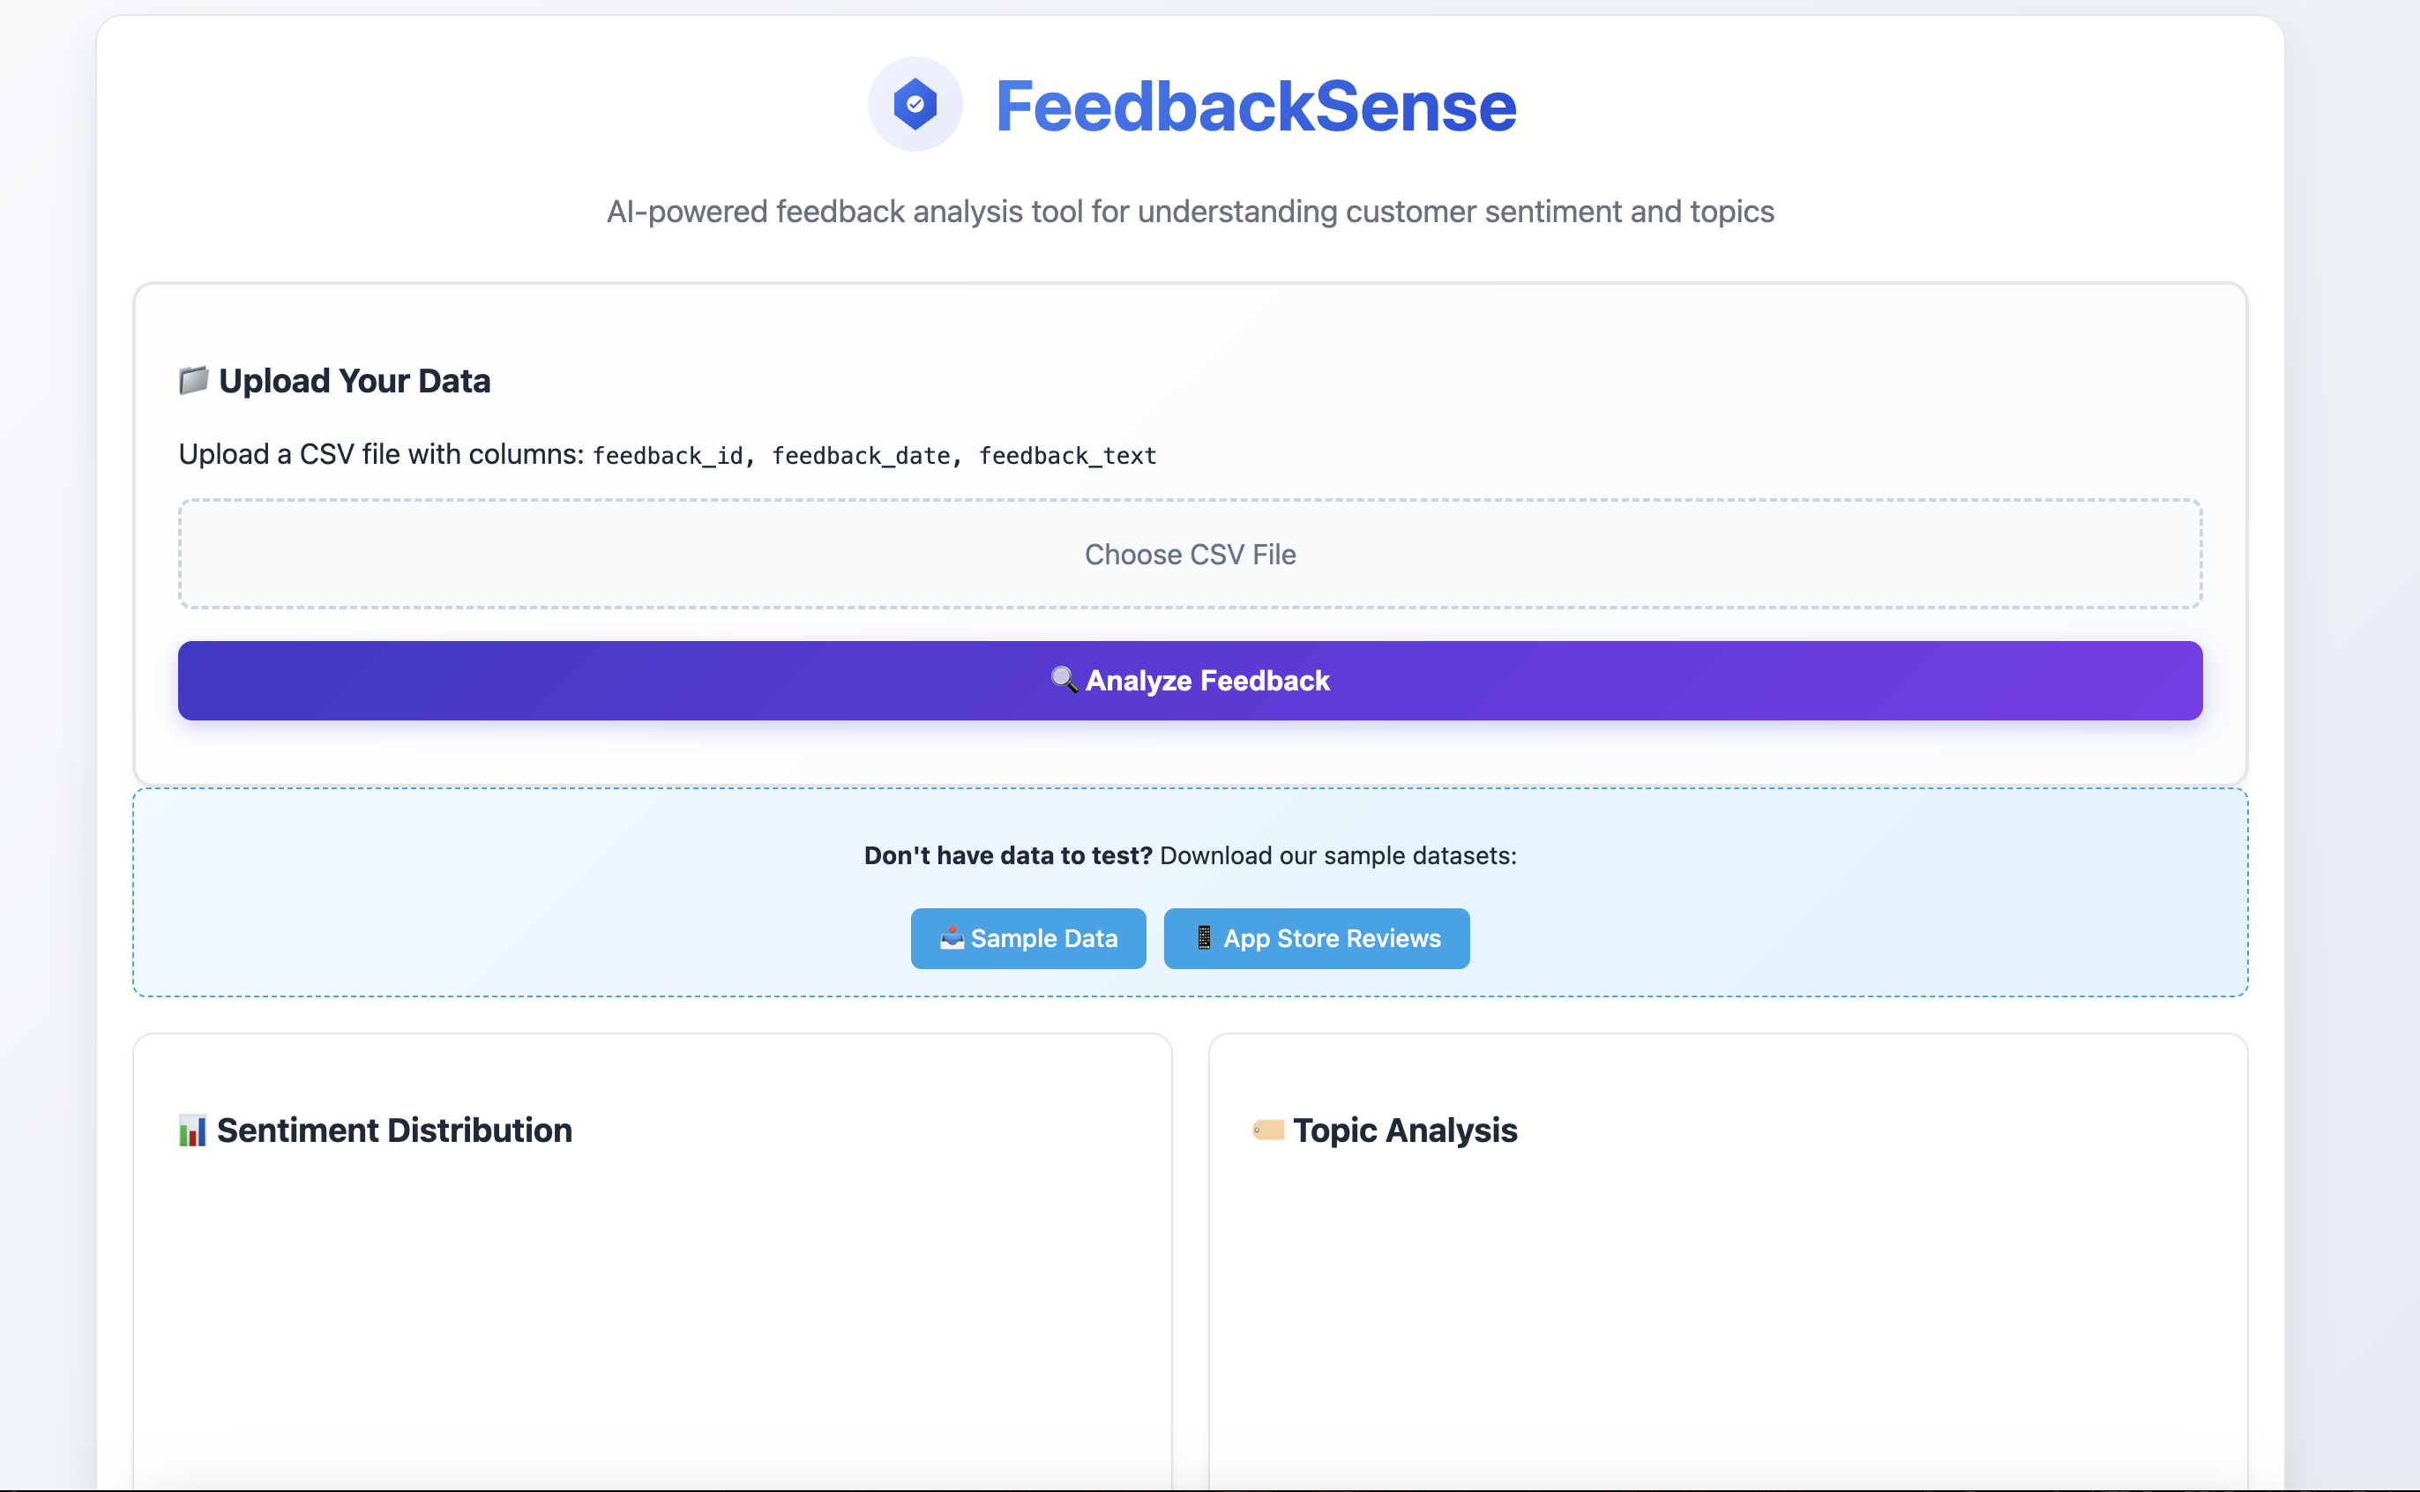Download the App Store Reviews dataset
The width and height of the screenshot is (2420, 1492).
point(1316,938)
